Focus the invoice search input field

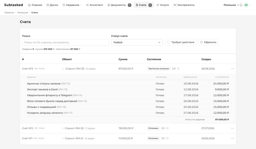tap(65, 42)
